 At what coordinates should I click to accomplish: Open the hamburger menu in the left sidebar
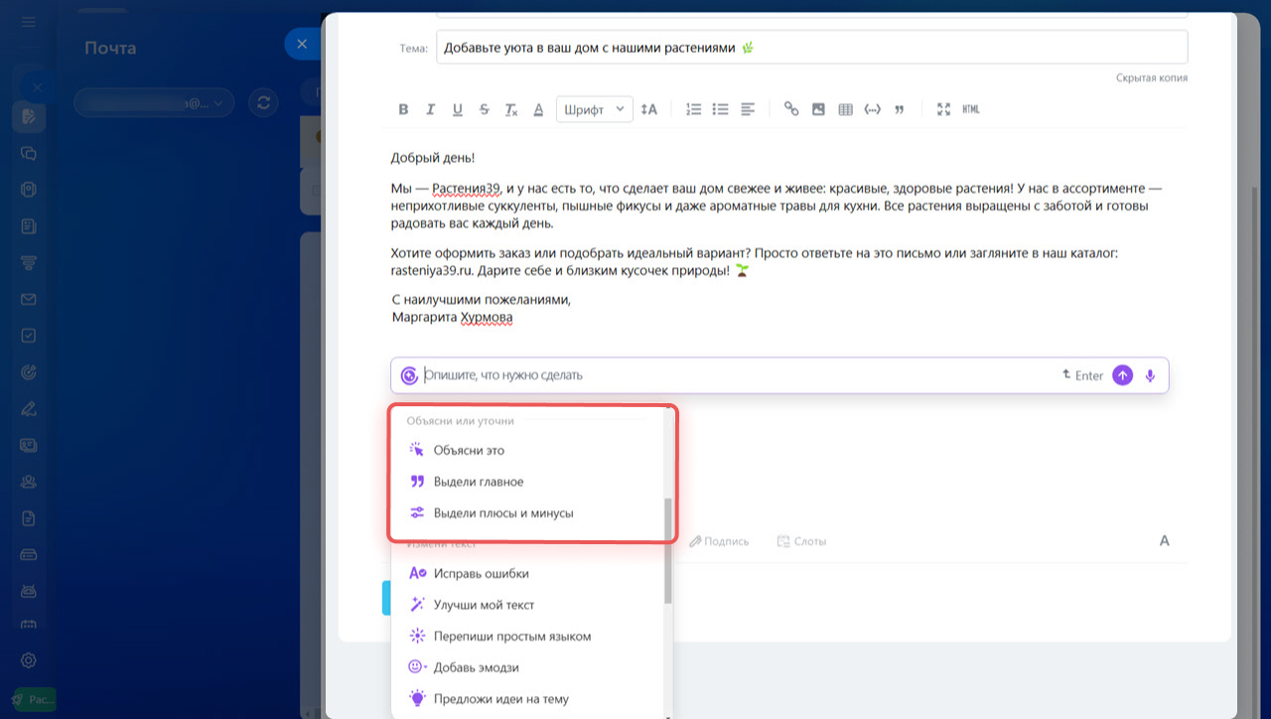pos(29,22)
